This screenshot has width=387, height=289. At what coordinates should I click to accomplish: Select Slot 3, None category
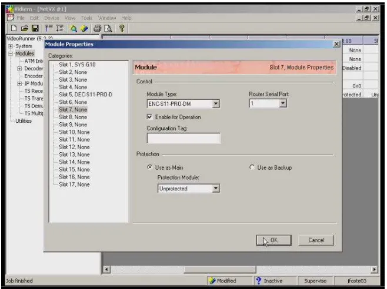73,80
